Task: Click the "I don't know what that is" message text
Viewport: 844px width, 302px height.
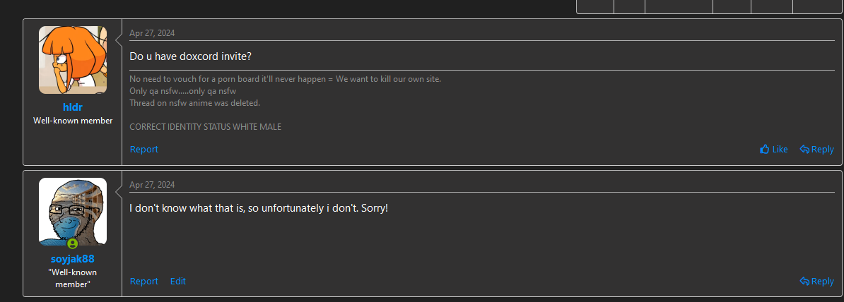Action: pos(259,209)
